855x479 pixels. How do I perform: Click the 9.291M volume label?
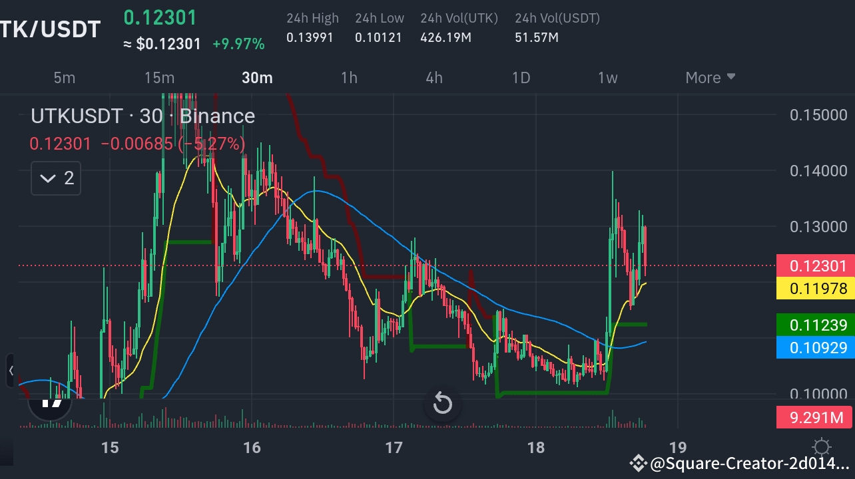(815, 417)
